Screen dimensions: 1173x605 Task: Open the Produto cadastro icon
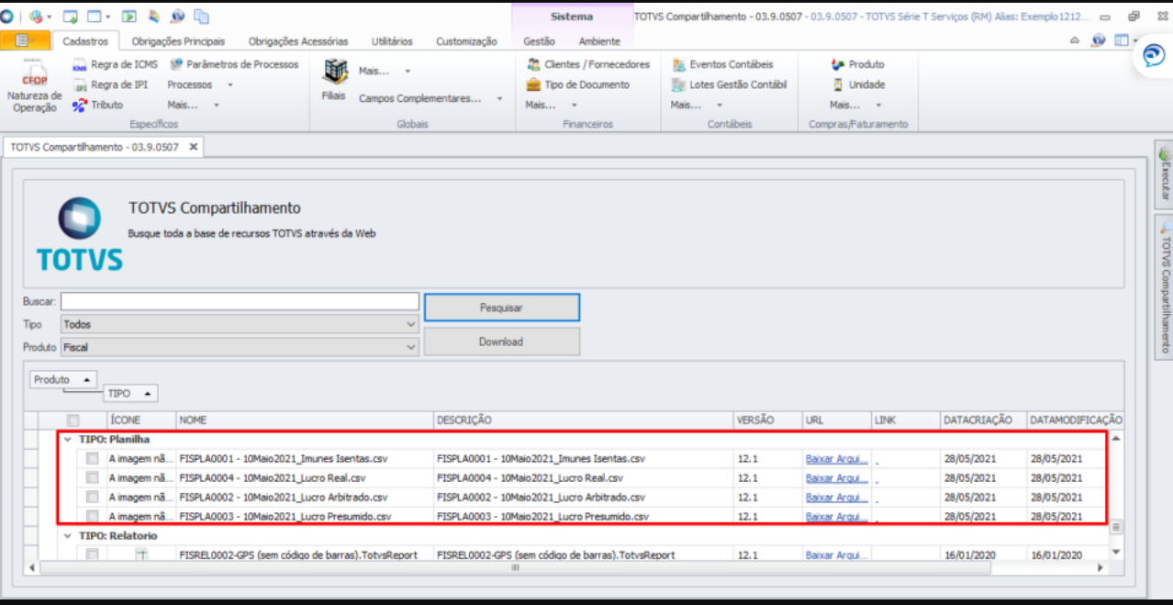point(837,64)
